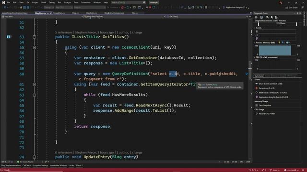
Task: Open the solution platform dropdown
Action: [x=64, y=8]
